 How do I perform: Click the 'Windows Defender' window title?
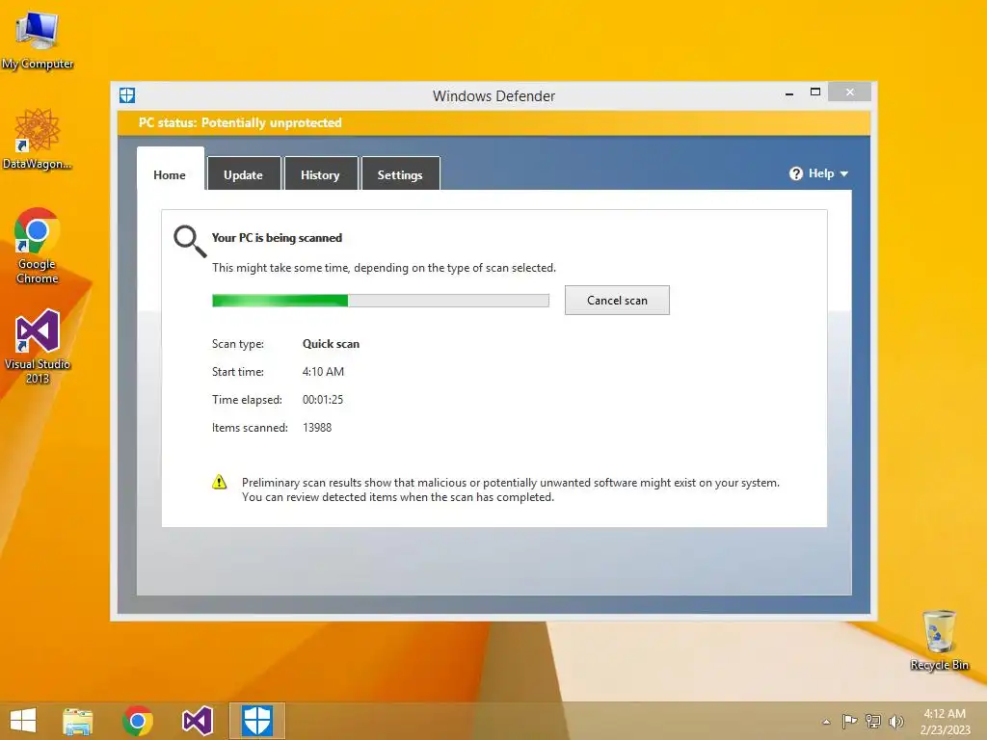point(494,96)
